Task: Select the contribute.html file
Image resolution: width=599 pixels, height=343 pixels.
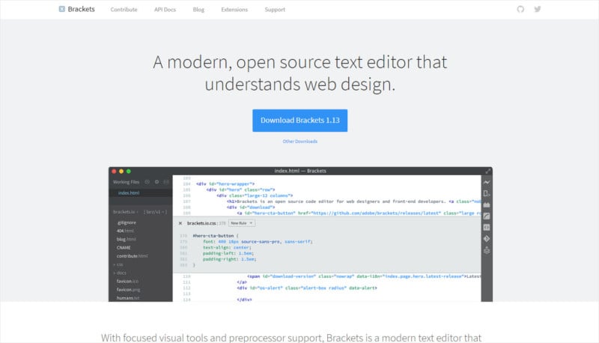Action: tap(133, 256)
